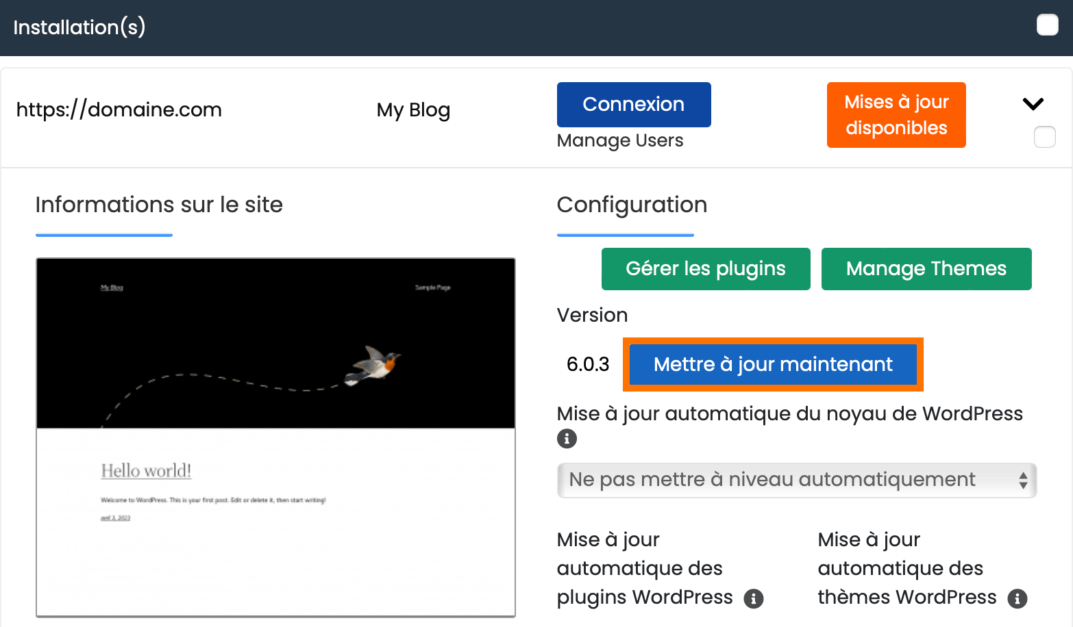Image resolution: width=1073 pixels, height=627 pixels.
Task: Click the site preview thumbnail
Action: (275, 437)
